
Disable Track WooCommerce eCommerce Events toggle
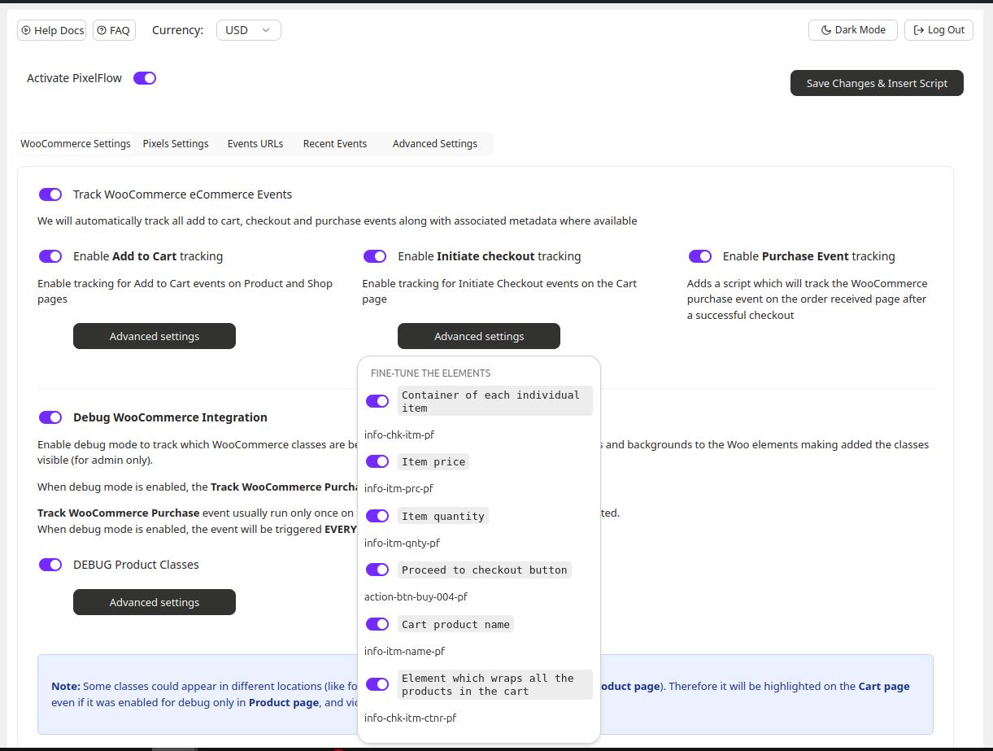(x=50, y=194)
